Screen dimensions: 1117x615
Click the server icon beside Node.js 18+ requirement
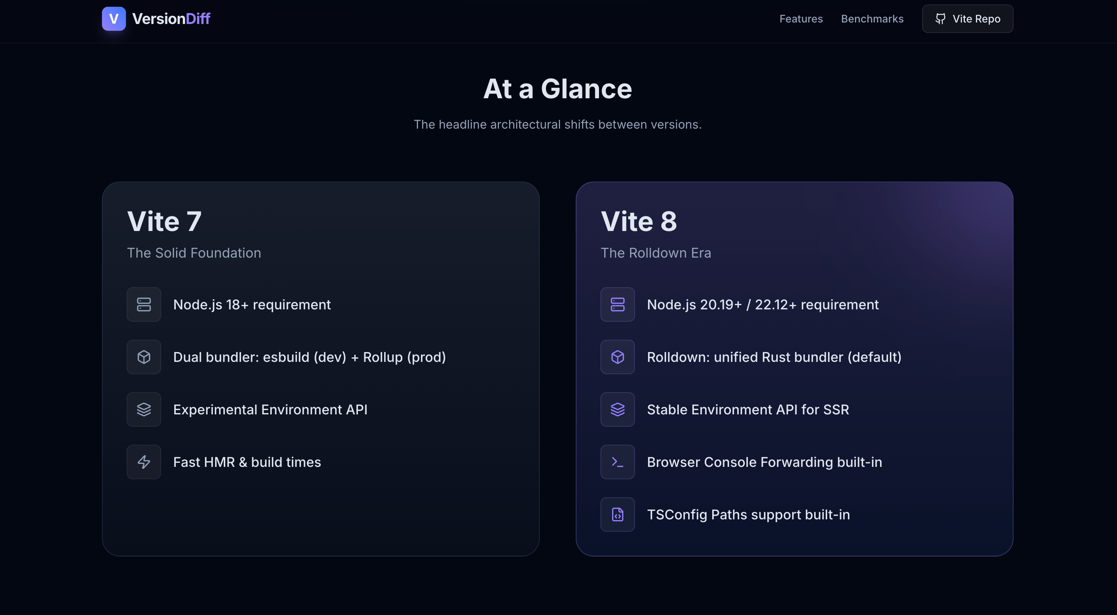coord(144,304)
